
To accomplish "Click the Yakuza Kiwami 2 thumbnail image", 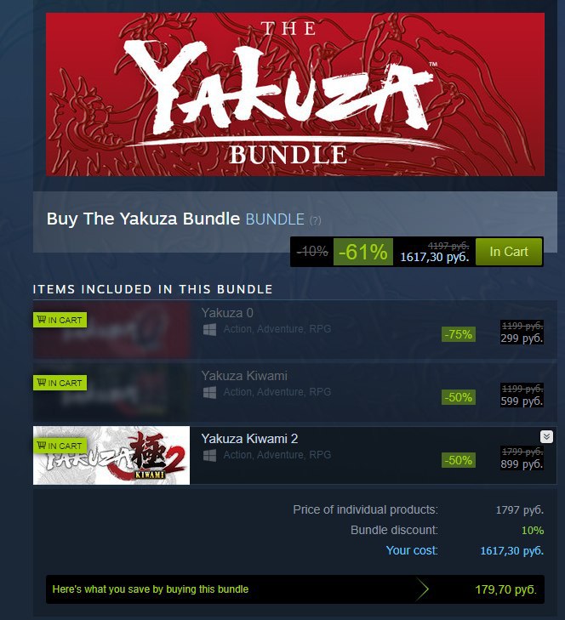I will click(111, 455).
